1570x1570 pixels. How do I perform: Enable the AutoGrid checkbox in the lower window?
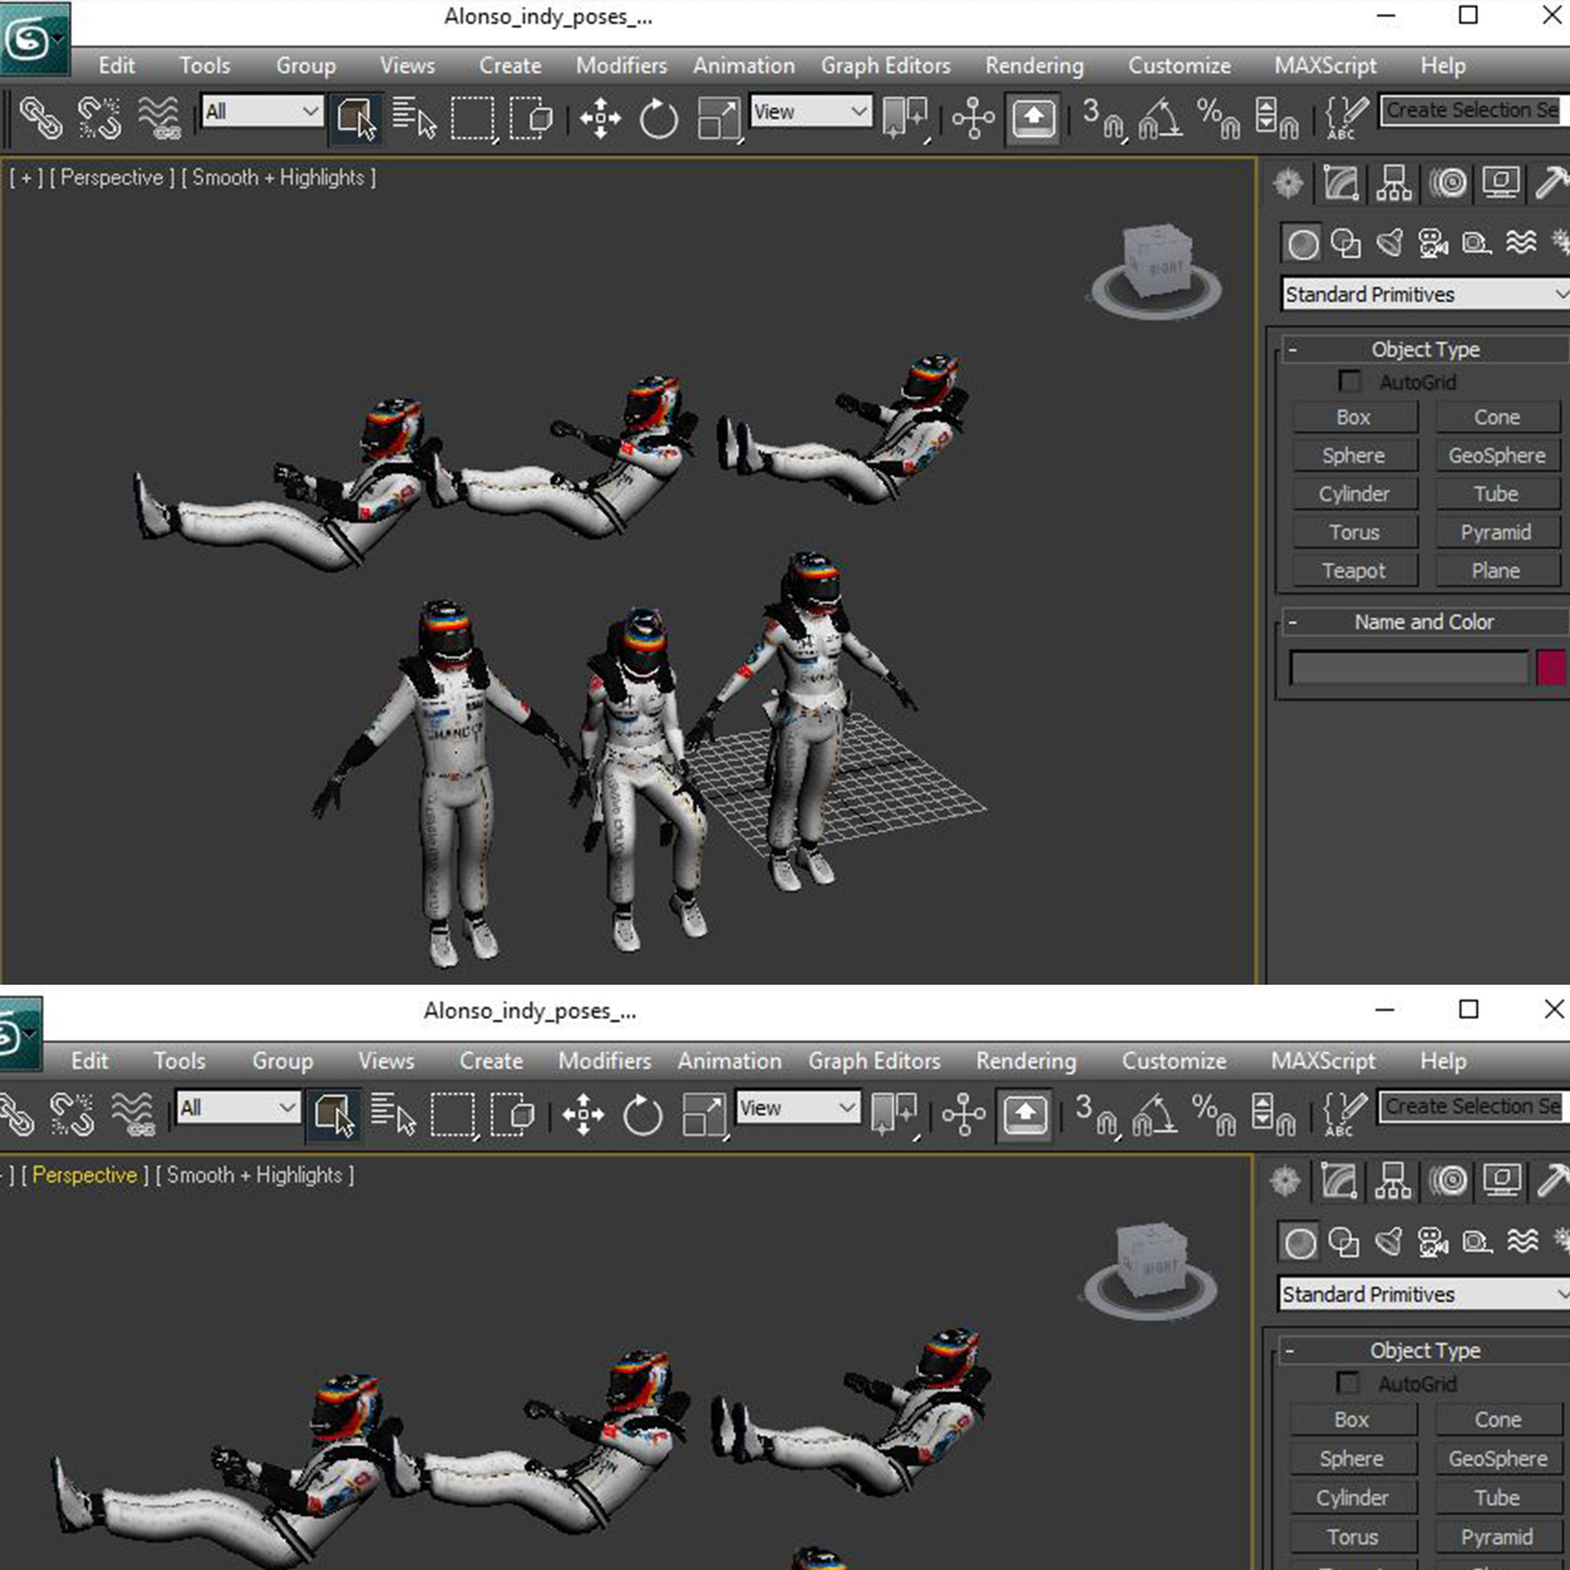click(x=1347, y=1382)
